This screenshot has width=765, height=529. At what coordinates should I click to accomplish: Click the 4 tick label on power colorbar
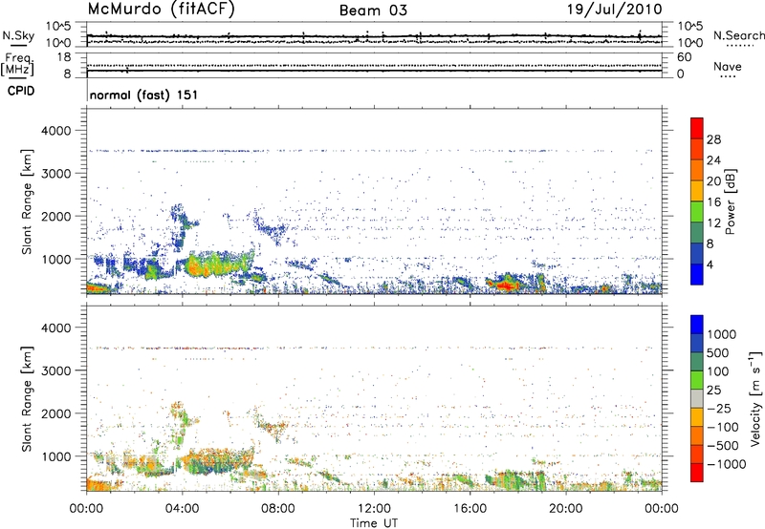coord(710,264)
